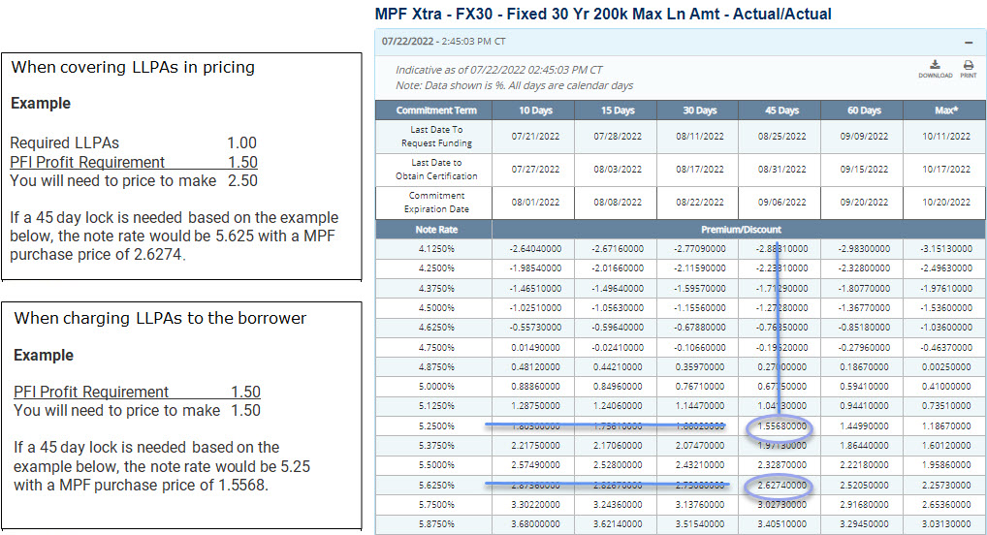Select the 4.8750% note rate row
This screenshot has width=987, height=535.
pyautogui.click(x=681, y=367)
